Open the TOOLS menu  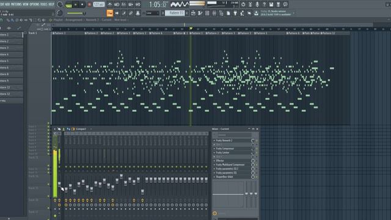click(44, 4)
